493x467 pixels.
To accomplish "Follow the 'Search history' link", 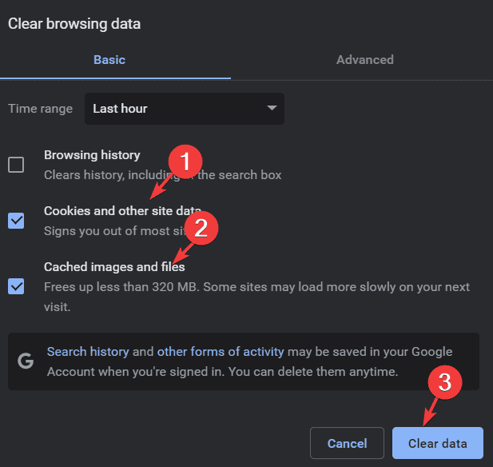I will [88, 352].
